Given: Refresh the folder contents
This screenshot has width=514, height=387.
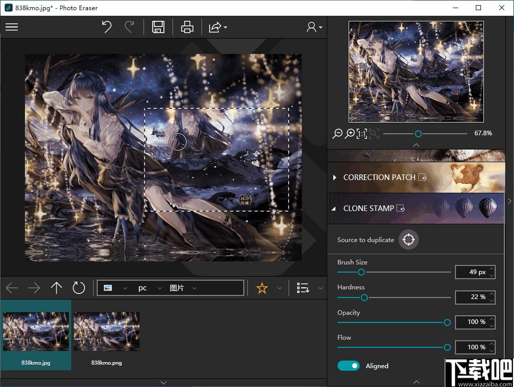Looking at the screenshot, I should point(79,288).
